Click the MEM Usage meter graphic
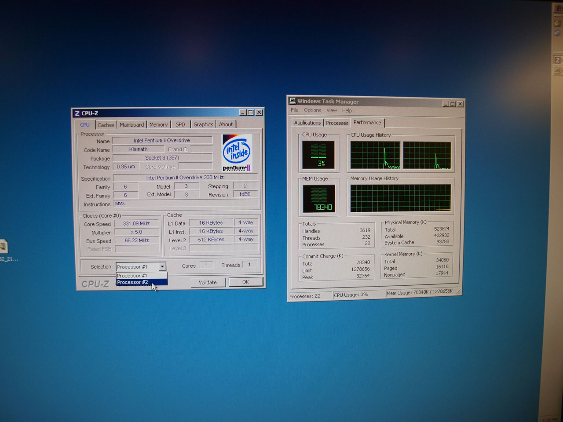Screen dimensions: 563x422 (x=319, y=198)
